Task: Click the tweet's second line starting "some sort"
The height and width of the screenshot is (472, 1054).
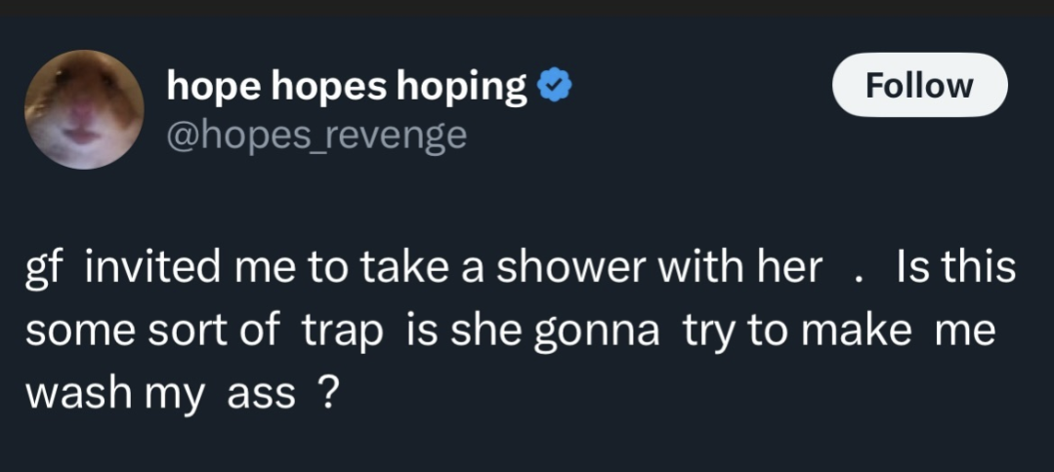Action: click(x=510, y=331)
